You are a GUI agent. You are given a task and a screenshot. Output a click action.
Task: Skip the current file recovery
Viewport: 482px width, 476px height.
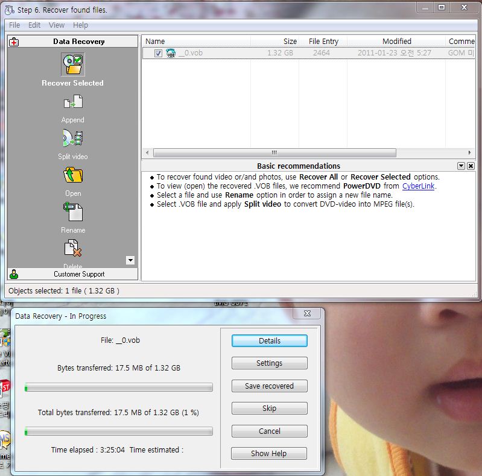point(270,408)
